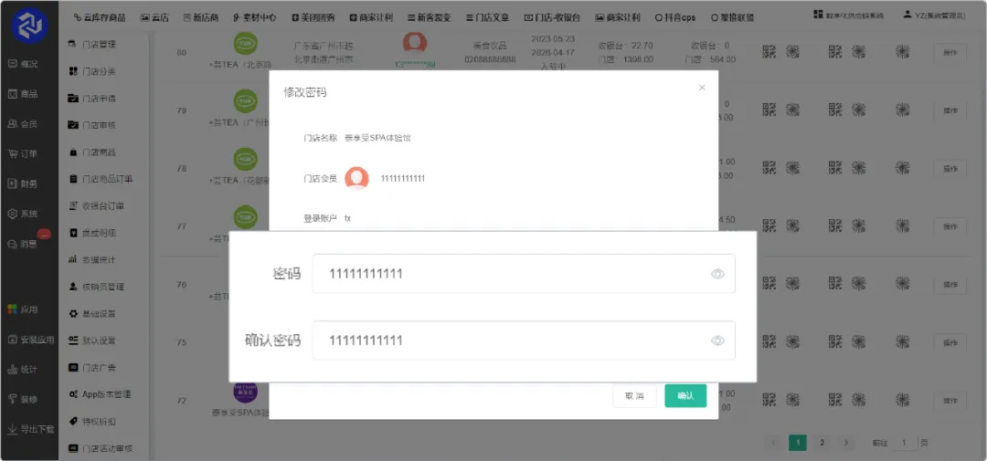Close the 修改密码 dialog
Screen dimensions: 987x461
[x=702, y=88]
